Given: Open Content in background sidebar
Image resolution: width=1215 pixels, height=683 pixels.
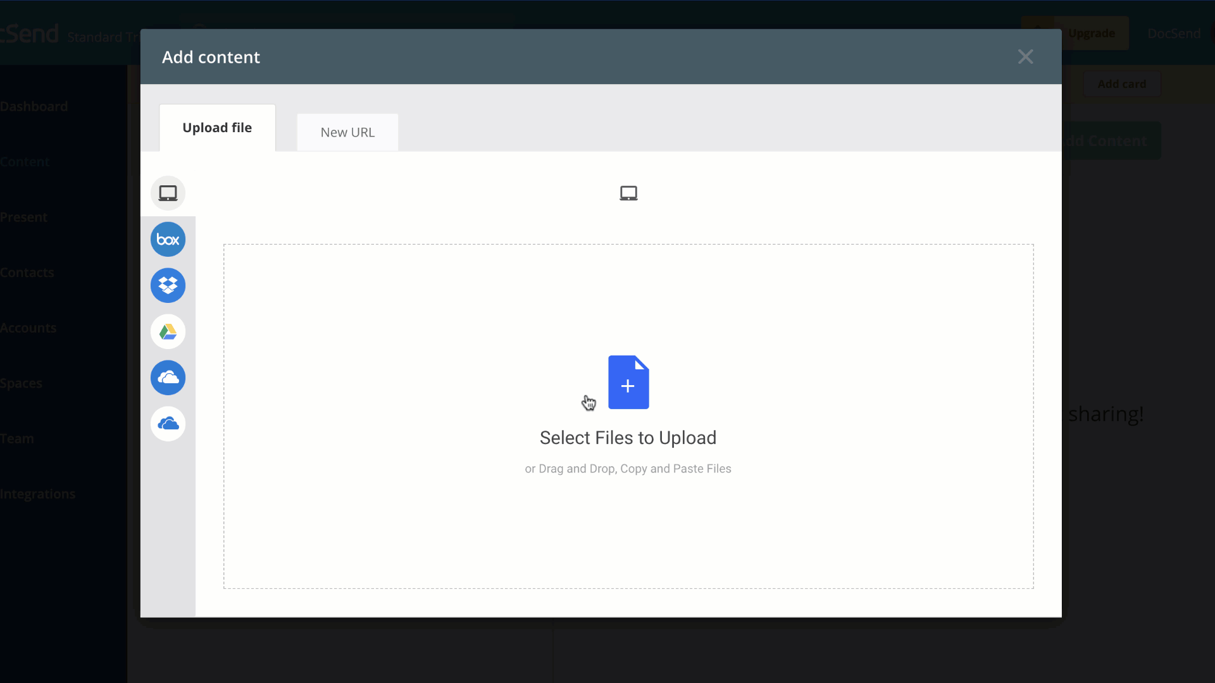Looking at the screenshot, I should tap(25, 161).
